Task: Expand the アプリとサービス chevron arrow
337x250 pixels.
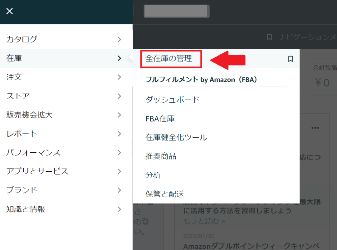Action: (x=119, y=171)
